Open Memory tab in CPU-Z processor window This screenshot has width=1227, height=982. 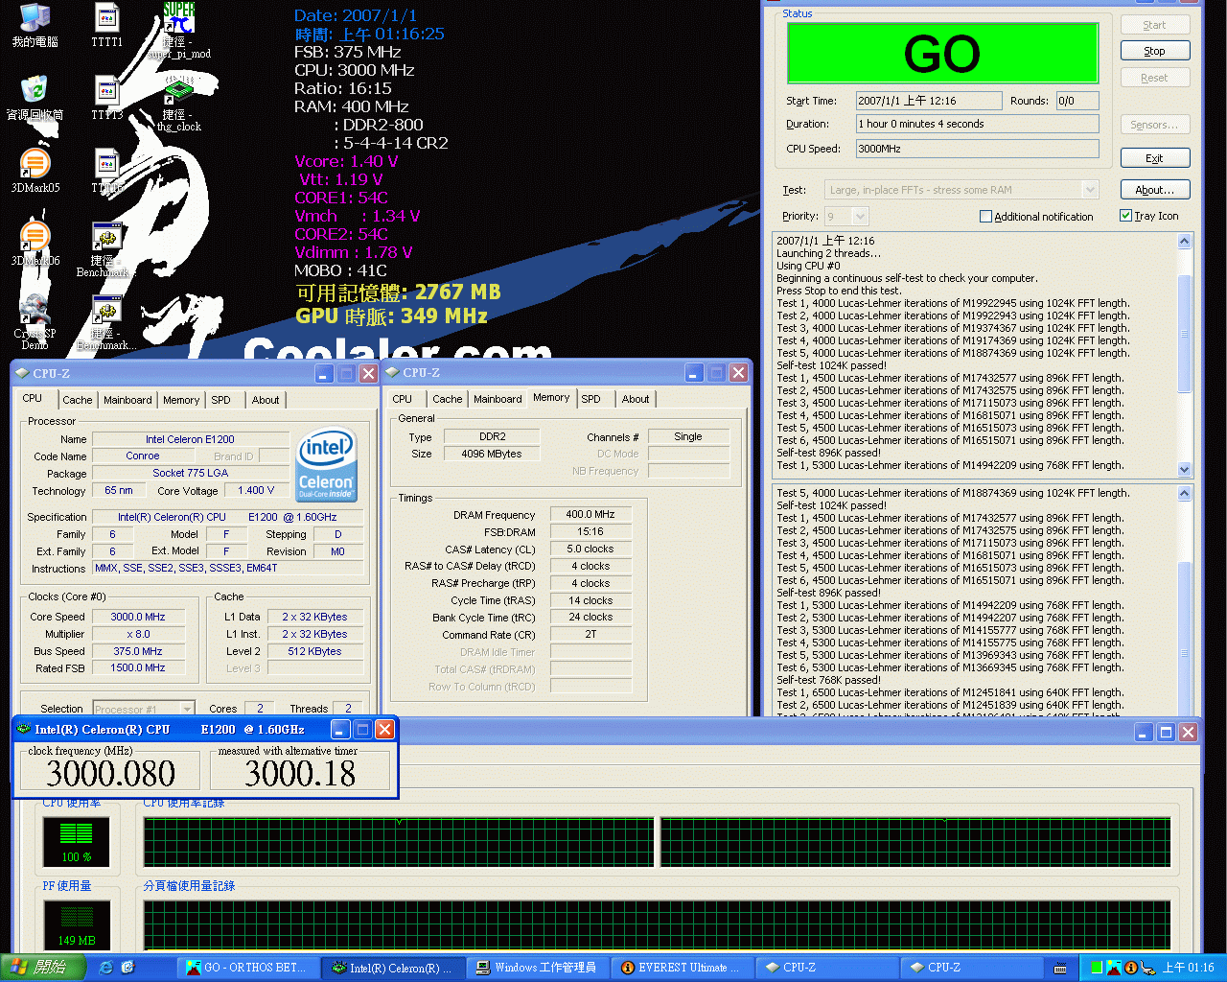[x=181, y=400]
